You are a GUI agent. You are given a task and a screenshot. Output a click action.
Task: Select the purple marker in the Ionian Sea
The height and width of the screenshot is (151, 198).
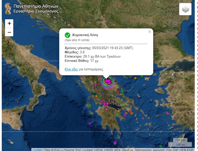pyautogui.click(x=90, y=123)
